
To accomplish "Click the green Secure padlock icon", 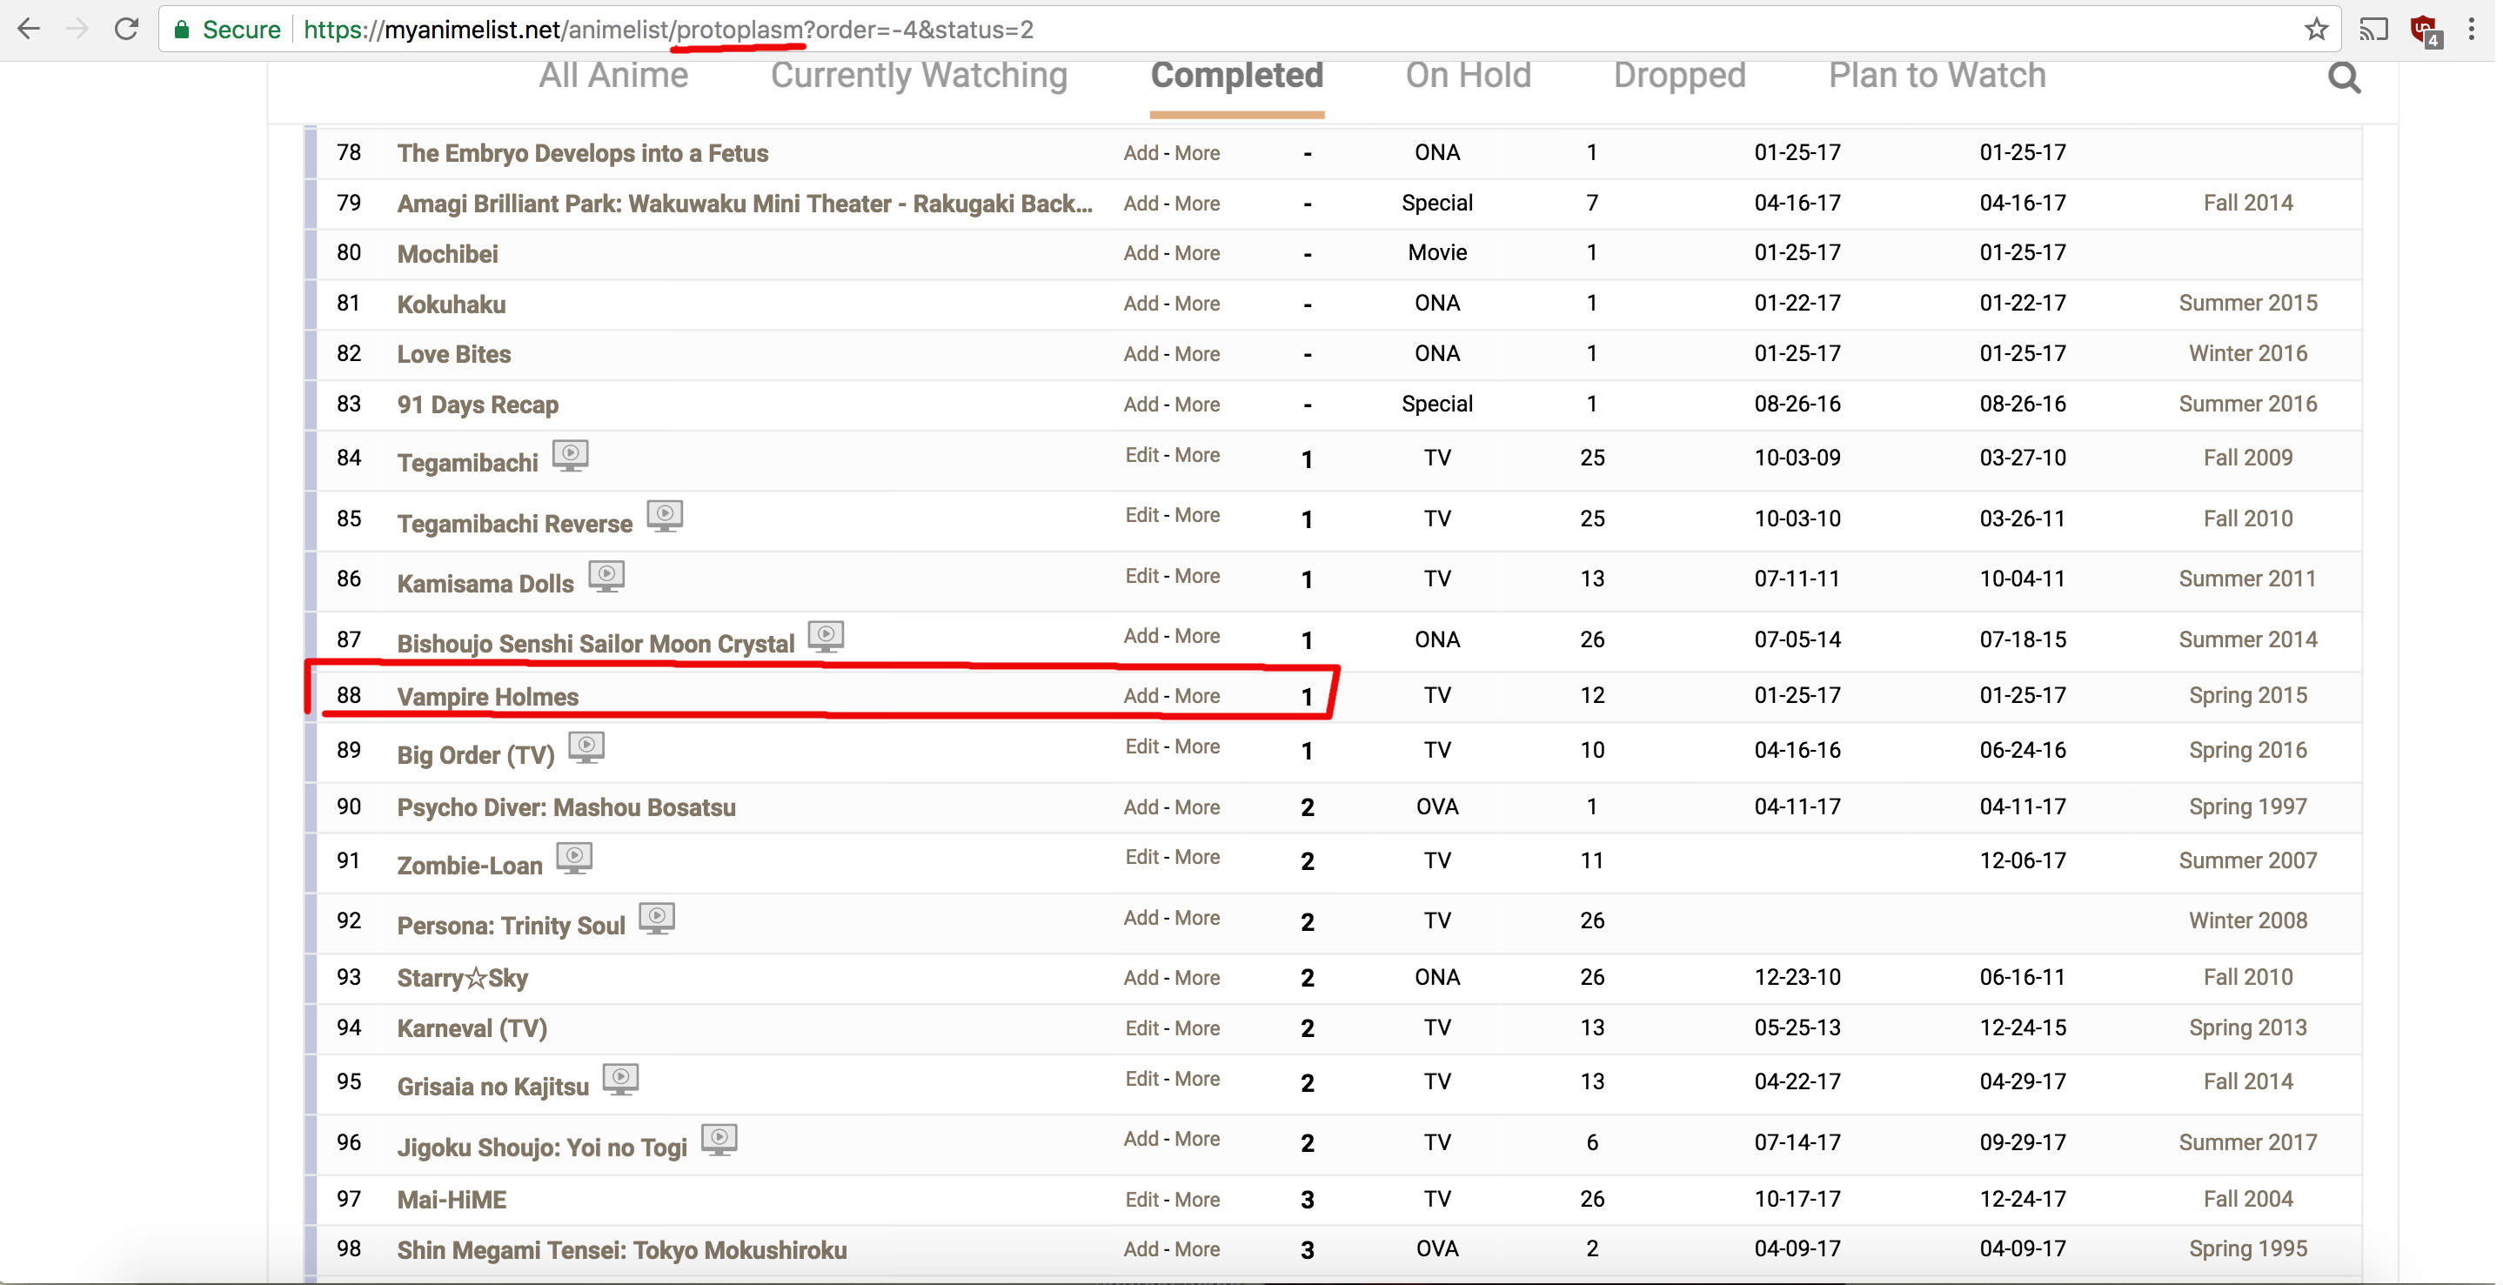I will click(181, 30).
